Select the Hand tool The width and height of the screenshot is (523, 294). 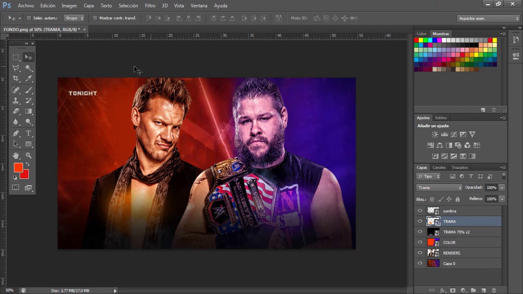click(x=16, y=155)
